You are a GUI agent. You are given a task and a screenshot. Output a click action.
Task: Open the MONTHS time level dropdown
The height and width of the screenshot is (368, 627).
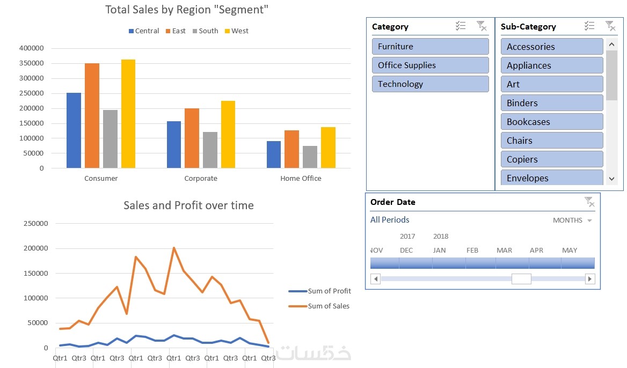click(x=572, y=220)
